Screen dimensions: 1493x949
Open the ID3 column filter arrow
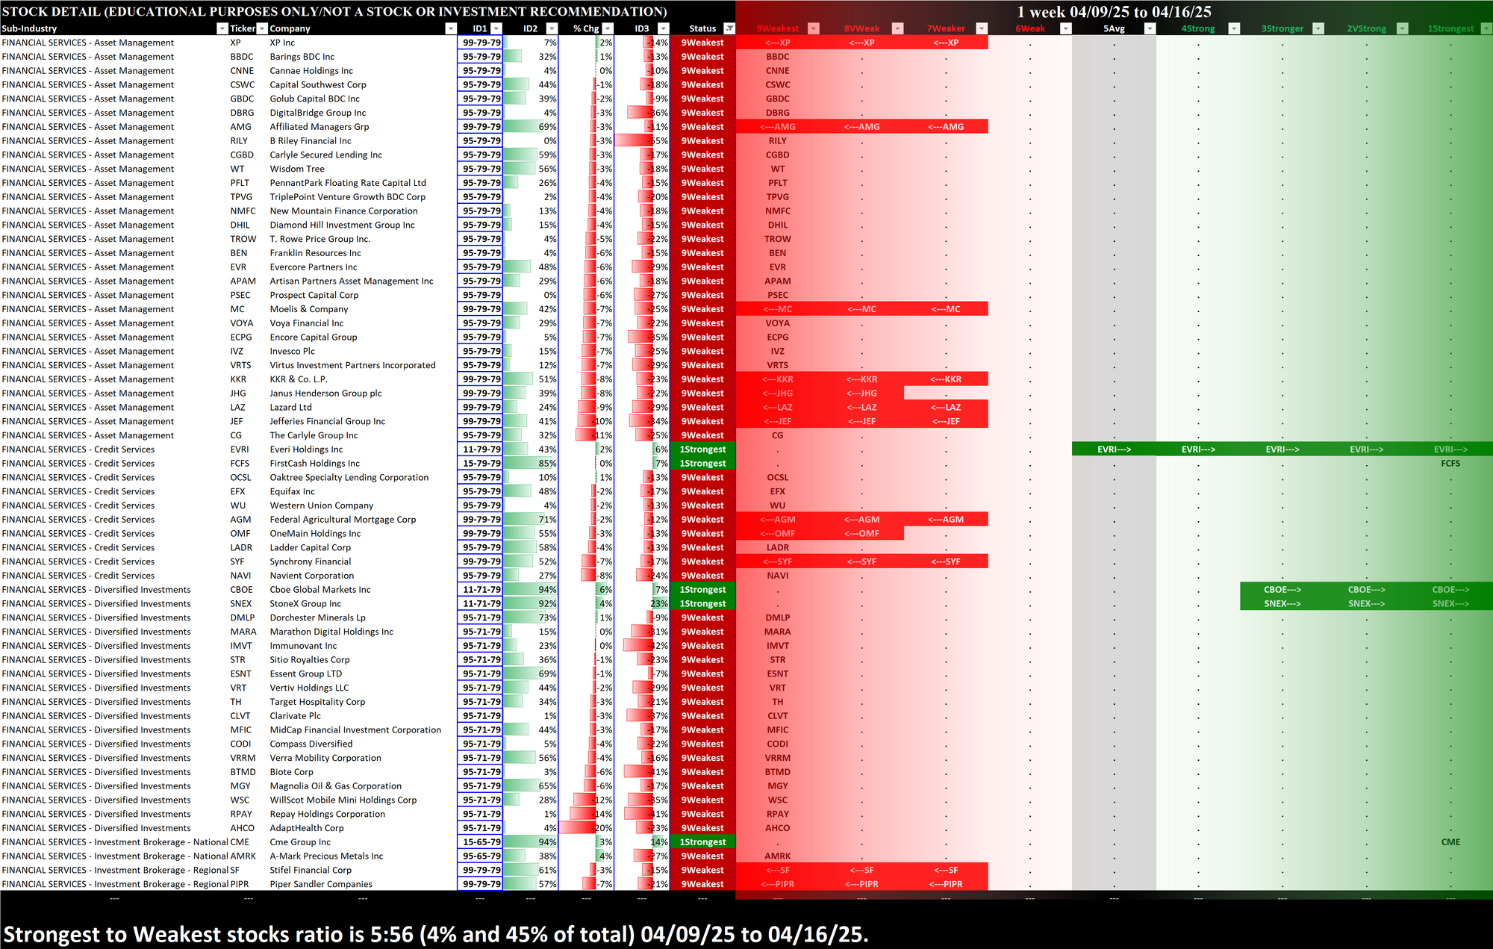[663, 28]
